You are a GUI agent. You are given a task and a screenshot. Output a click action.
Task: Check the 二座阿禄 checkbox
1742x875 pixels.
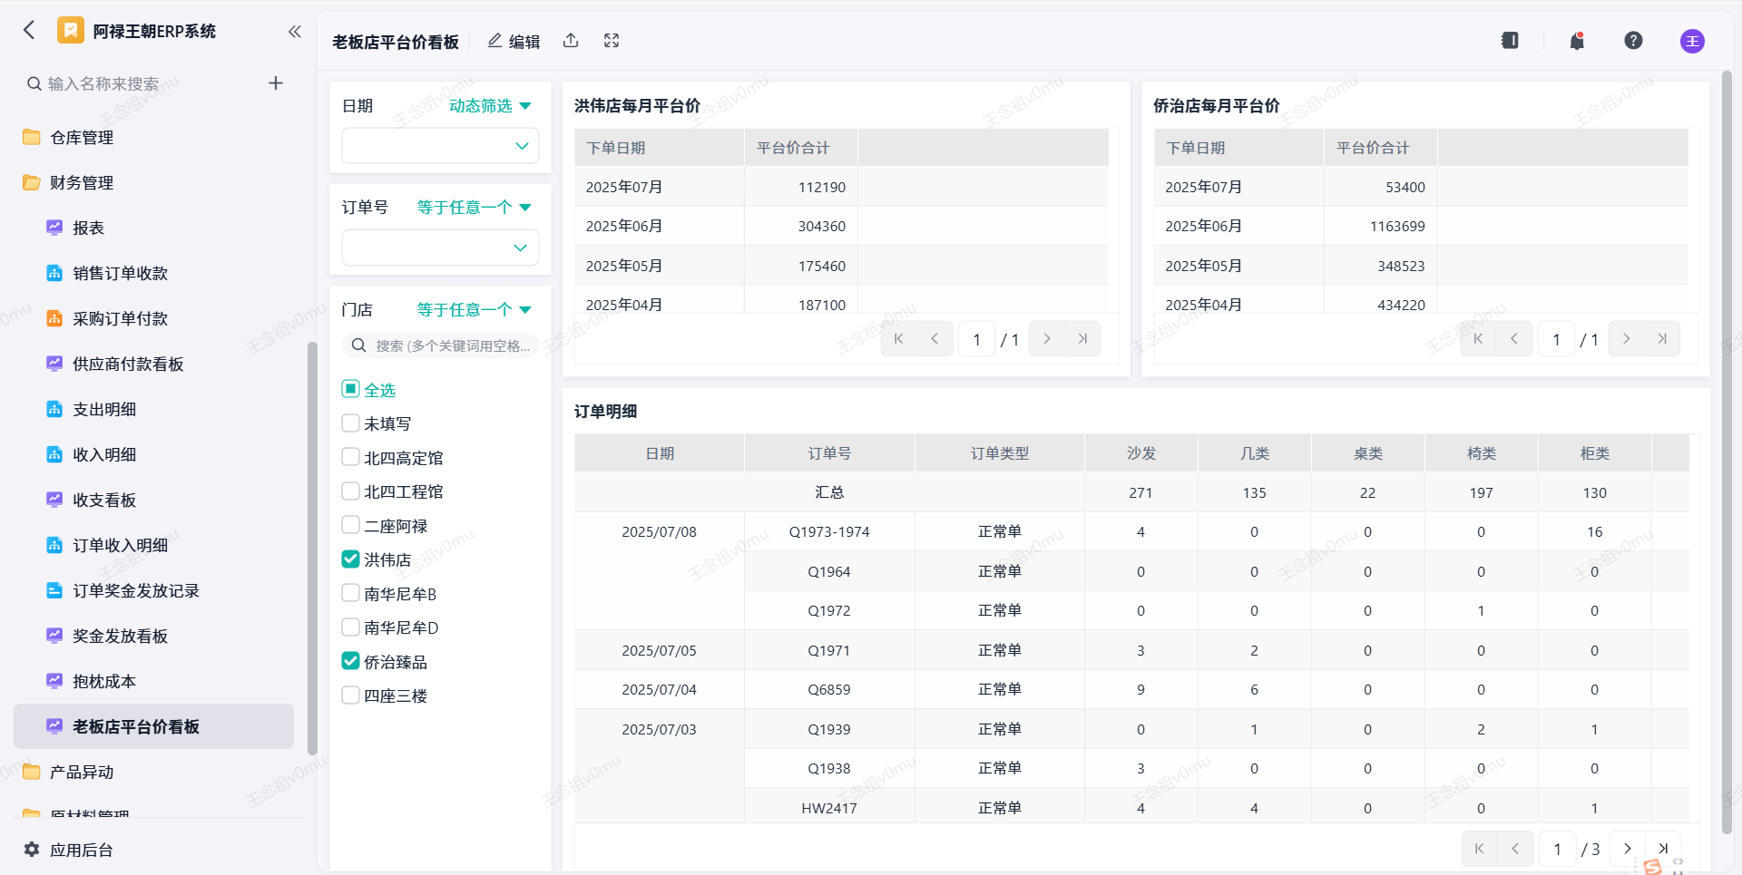[x=350, y=525]
